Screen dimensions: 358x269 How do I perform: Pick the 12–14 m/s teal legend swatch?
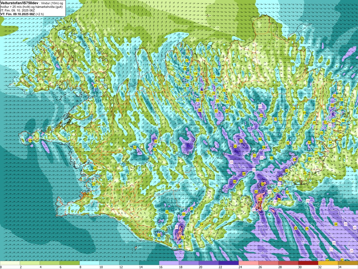tap(129, 263)
